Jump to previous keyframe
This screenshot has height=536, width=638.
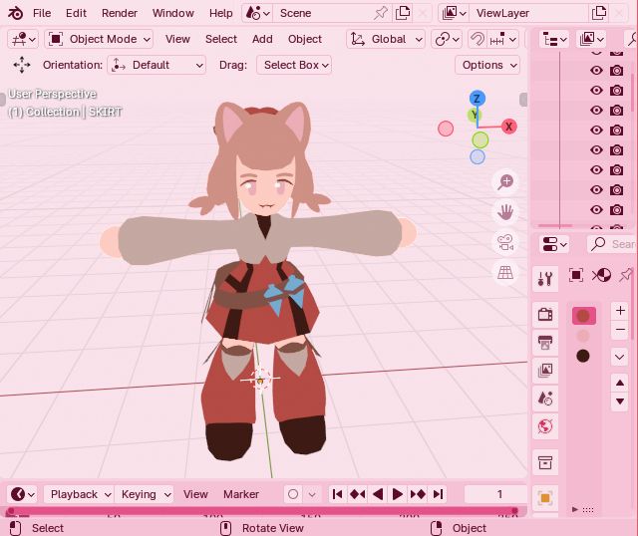358,494
